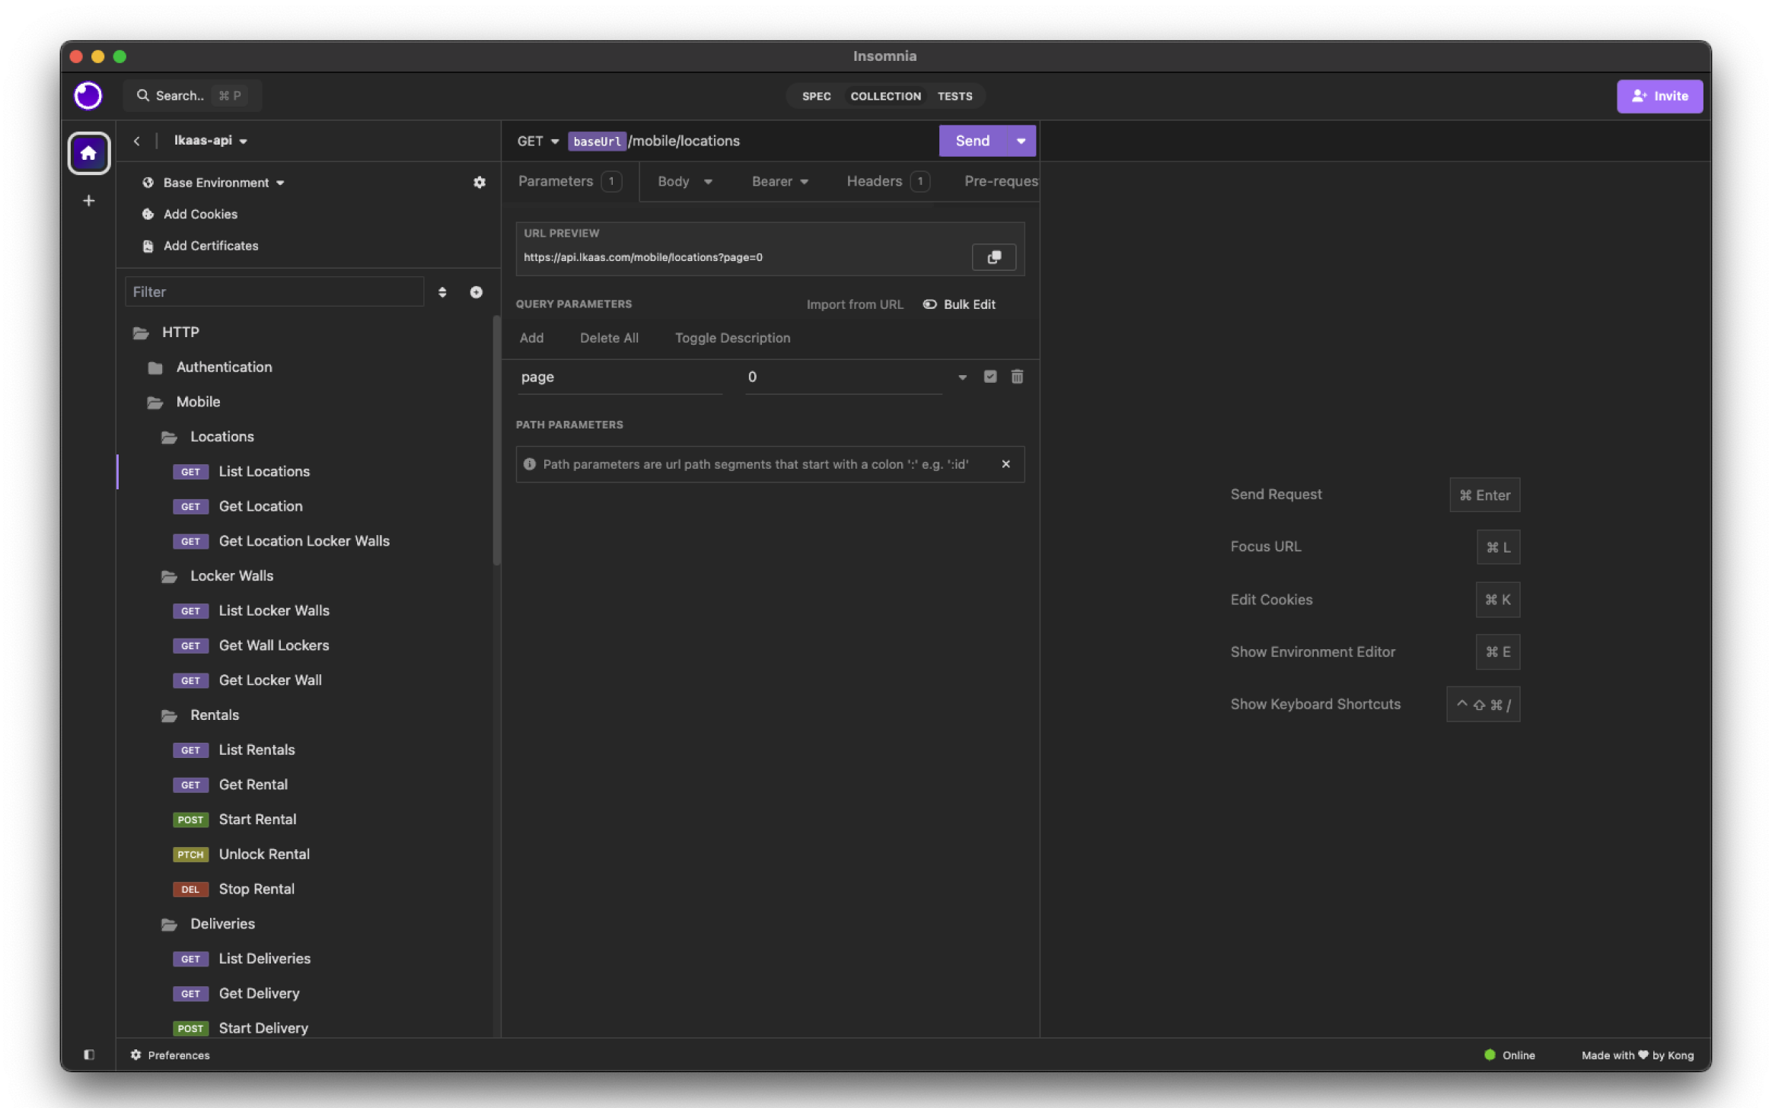Click Toggle Description
The height and width of the screenshot is (1108, 1772).
coord(732,338)
